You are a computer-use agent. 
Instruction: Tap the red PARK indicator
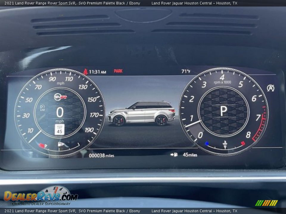[x=118, y=71]
